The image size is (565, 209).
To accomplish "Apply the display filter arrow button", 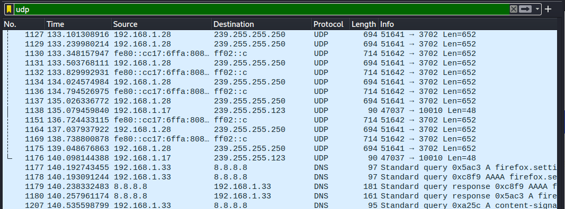I will (x=525, y=9).
